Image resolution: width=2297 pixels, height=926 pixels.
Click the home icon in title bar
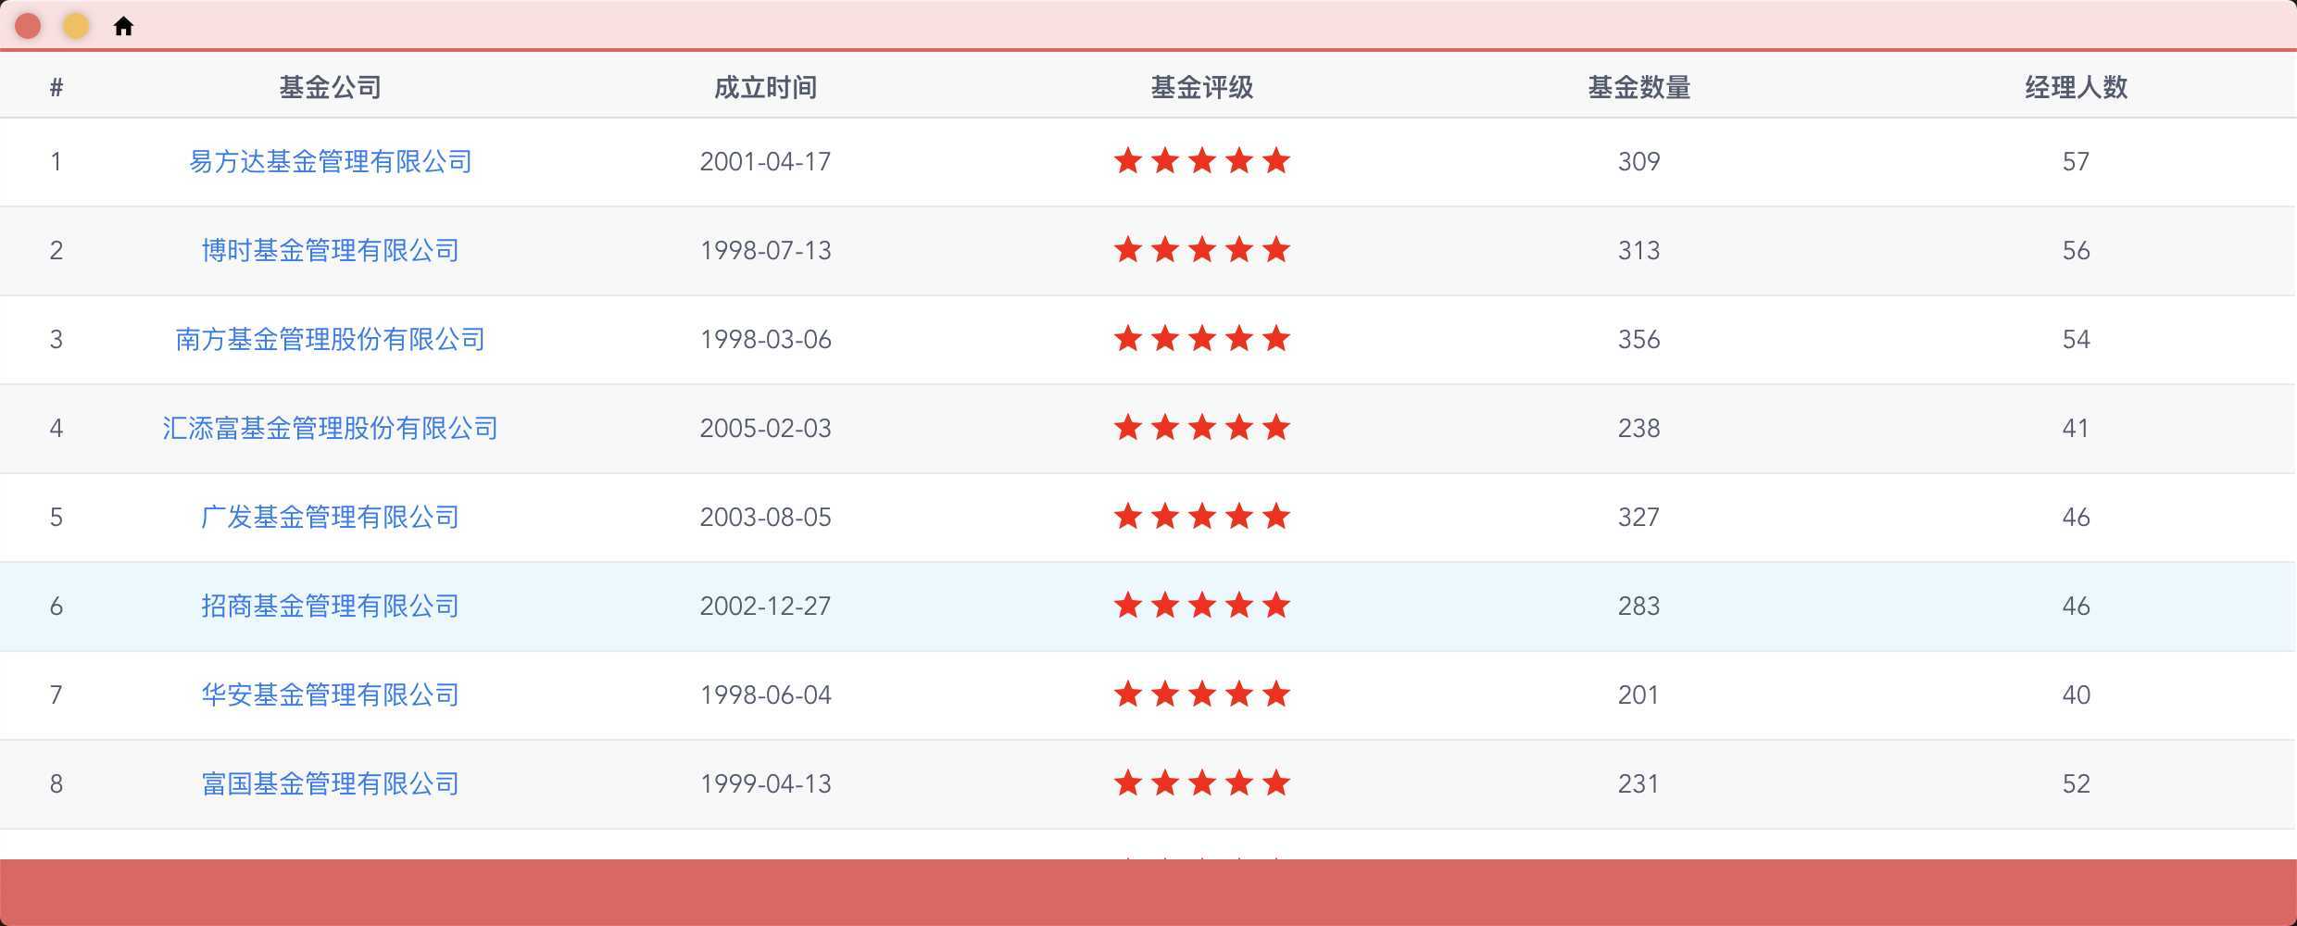point(123,26)
